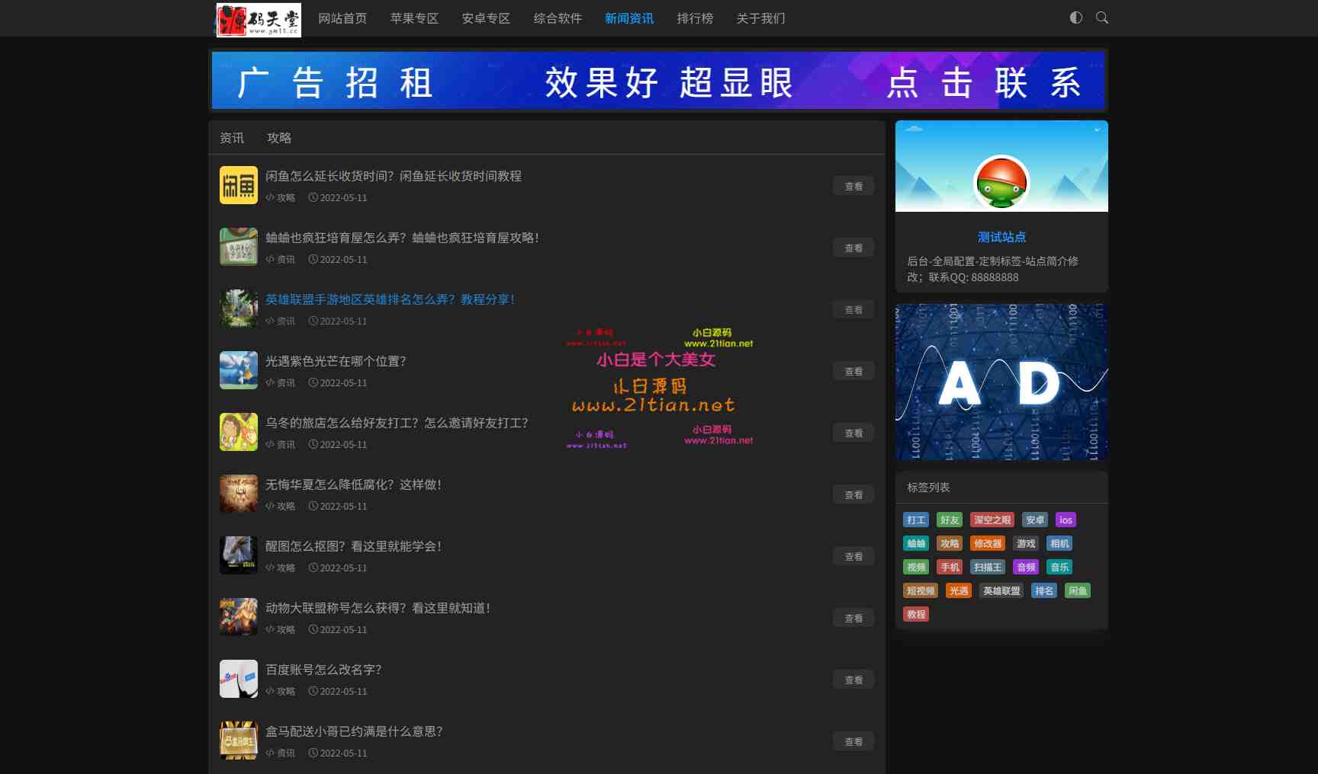Image resolution: width=1318 pixels, height=774 pixels.
Task: Open the 排行榜 navigation item
Action: [x=693, y=18]
